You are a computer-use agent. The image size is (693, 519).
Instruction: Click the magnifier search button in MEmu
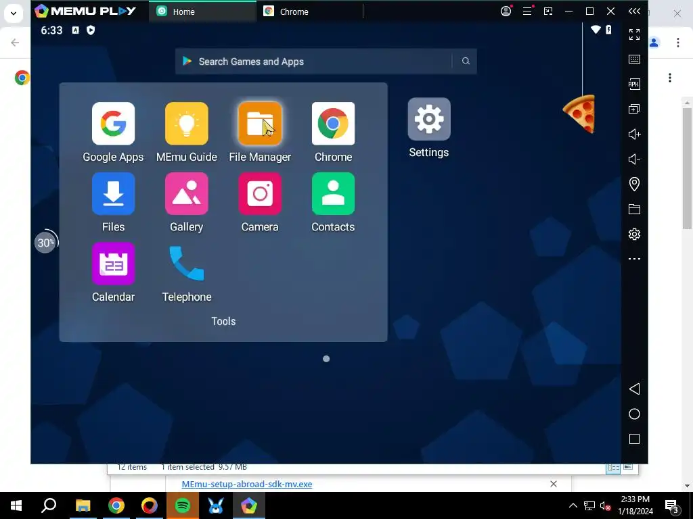click(x=466, y=61)
